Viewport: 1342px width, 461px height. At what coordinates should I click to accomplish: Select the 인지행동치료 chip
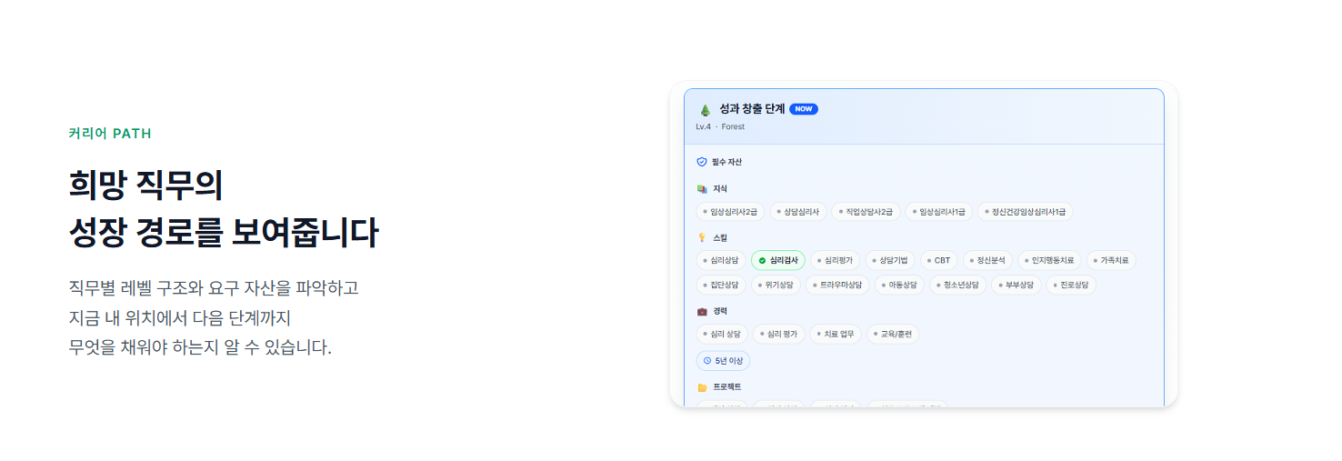click(1049, 260)
